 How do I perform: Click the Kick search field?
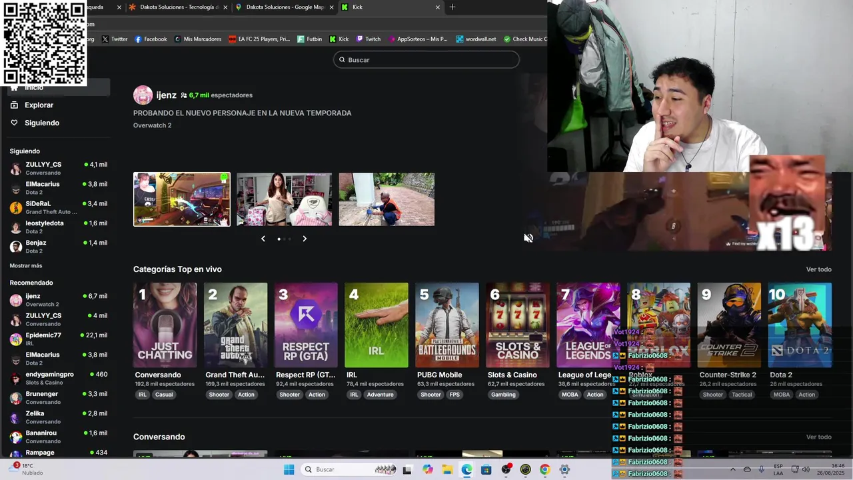pyautogui.click(x=426, y=59)
